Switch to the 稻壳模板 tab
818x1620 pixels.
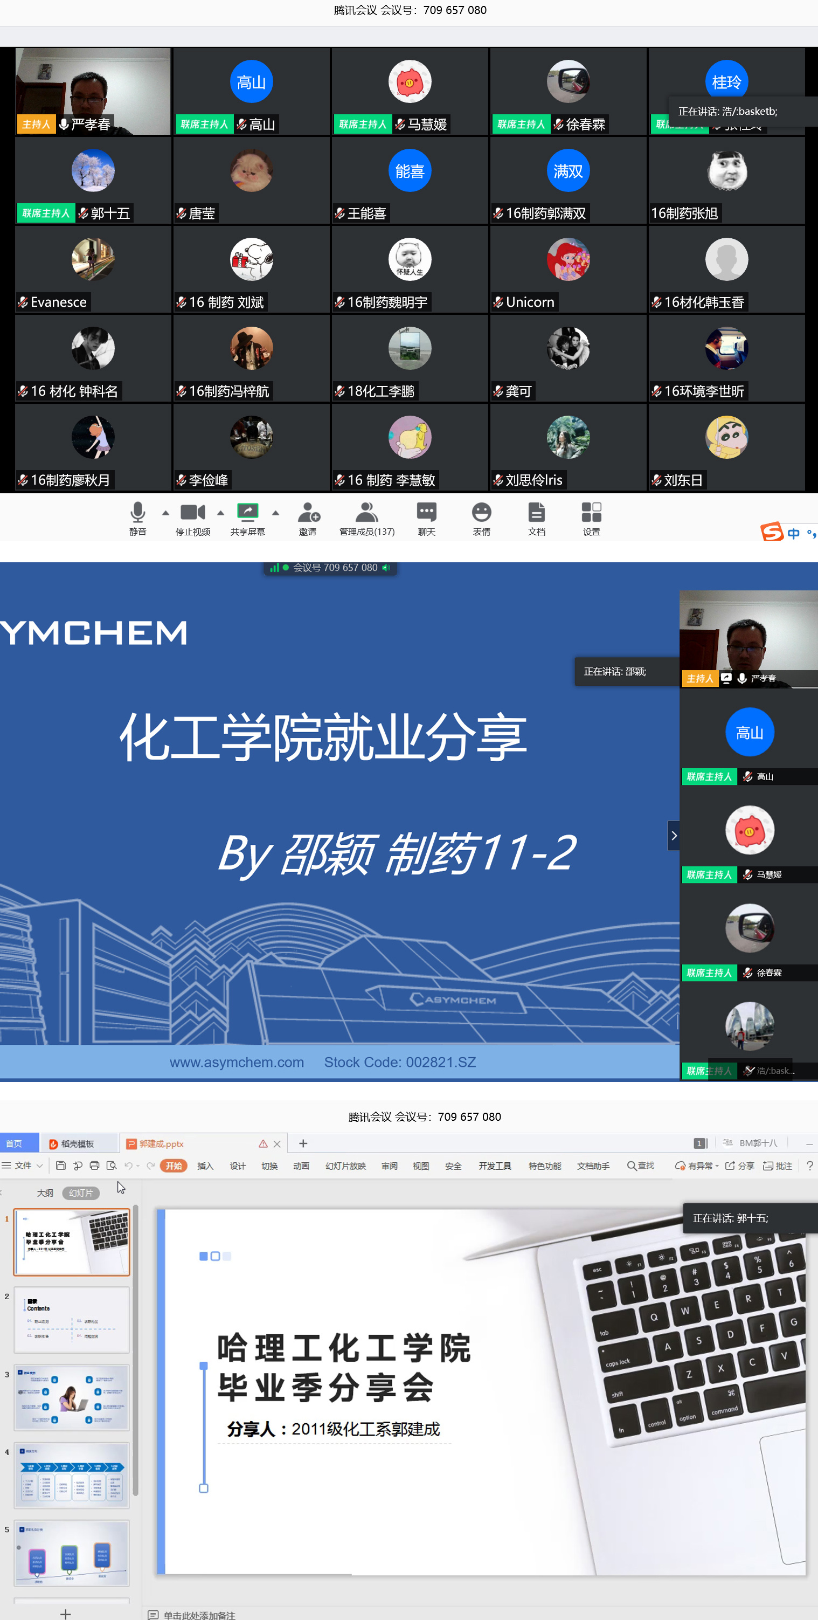[x=78, y=1143]
